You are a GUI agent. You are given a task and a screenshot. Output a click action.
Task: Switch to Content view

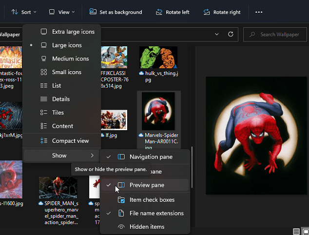coord(62,126)
